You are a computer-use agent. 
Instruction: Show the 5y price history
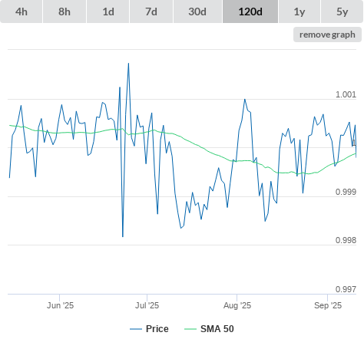tap(342, 12)
